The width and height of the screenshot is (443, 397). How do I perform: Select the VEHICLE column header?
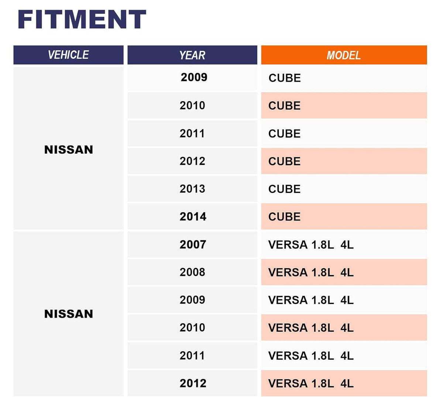(x=68, y=55)
